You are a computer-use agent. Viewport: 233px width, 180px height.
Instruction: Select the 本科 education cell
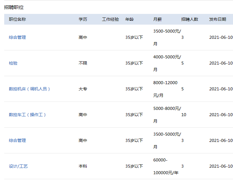point(83,166)
